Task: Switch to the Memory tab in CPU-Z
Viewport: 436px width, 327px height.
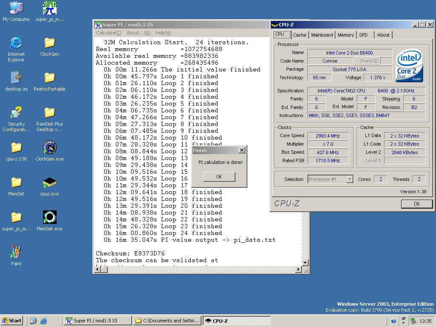Action: tap(346, 35)
